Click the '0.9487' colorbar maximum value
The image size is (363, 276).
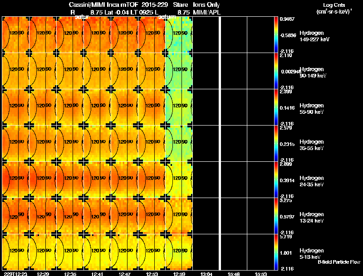(x=287, y=19)
